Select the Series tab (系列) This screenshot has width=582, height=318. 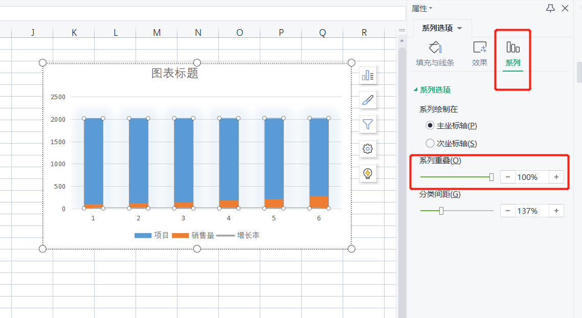point(512,54)
